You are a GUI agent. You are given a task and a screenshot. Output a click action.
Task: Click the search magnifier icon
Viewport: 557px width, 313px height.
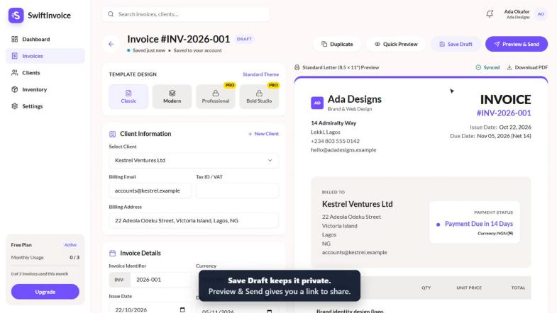(x=111, y=14)
